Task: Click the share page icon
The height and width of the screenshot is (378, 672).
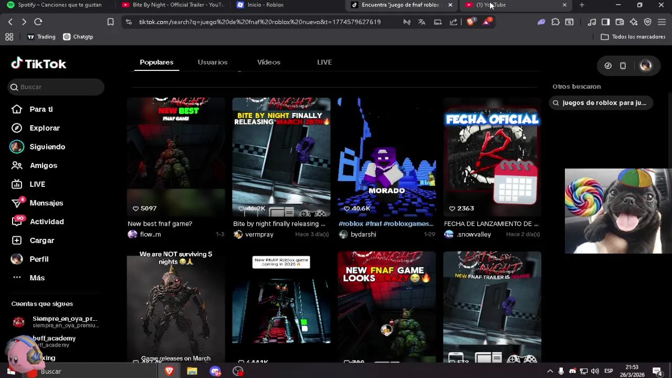Action: [x=454, y=22]
